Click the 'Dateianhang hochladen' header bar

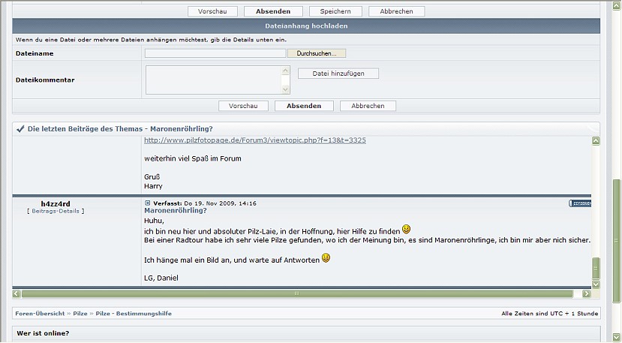306,26
